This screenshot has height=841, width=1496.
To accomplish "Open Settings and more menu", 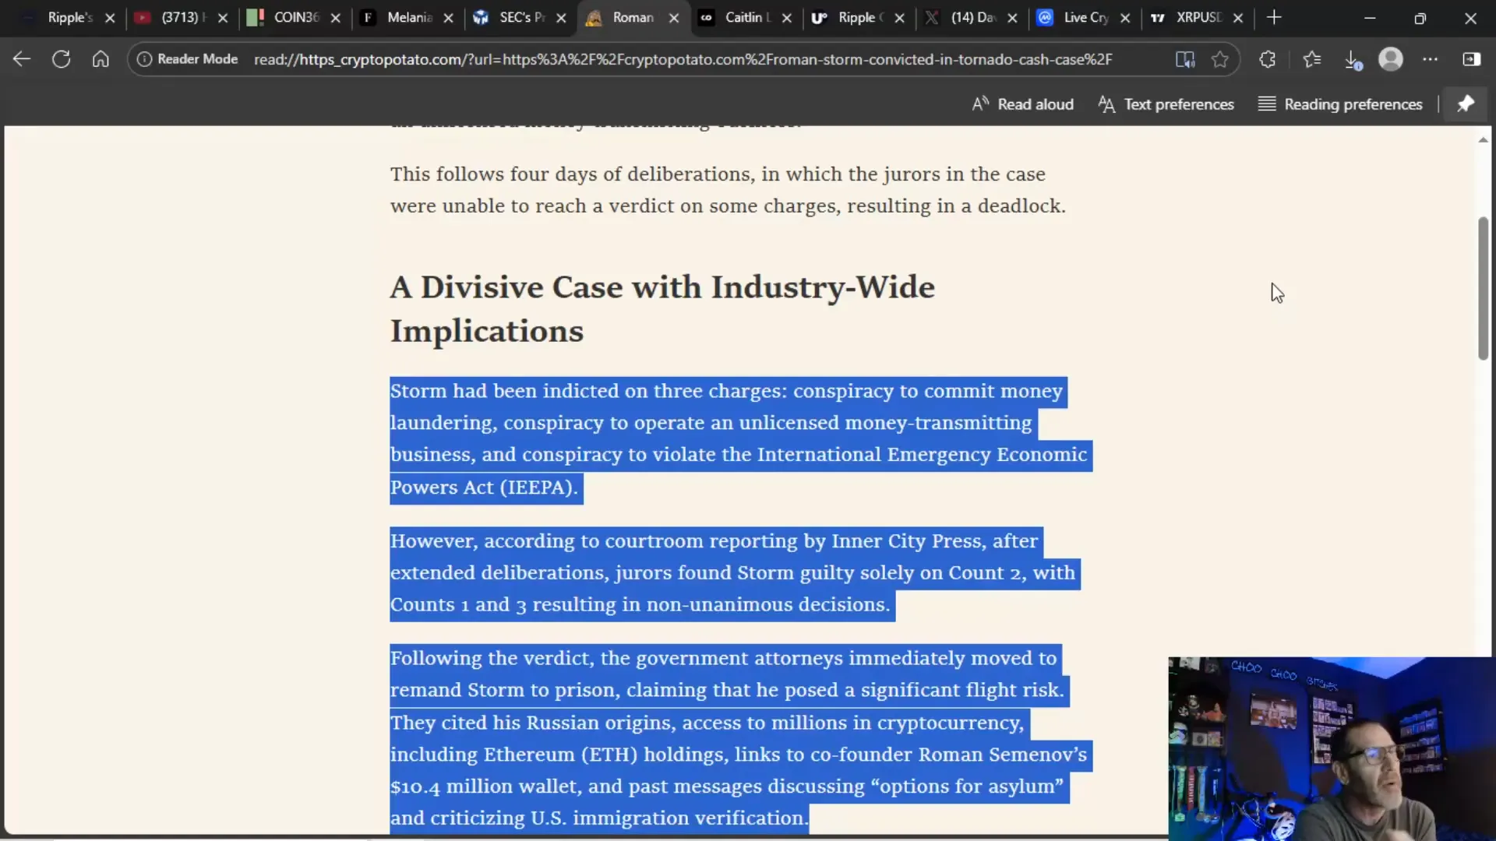I will pos(1431,59).
